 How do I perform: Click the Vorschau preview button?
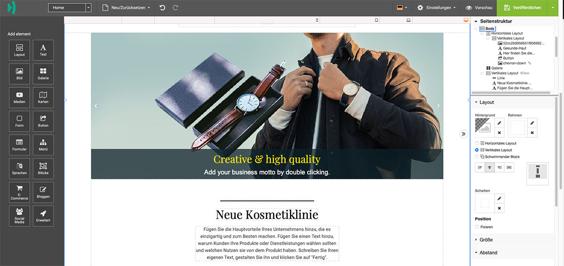[x=478, y=8]
